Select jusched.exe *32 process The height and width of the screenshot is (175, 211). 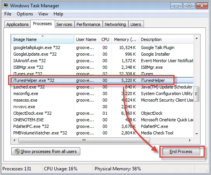pos(102,87)
